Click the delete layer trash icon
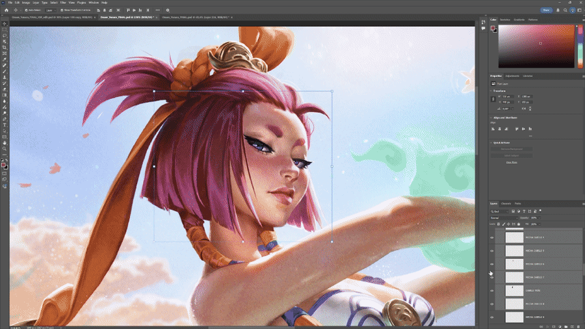The height and width of the screenshot is (329, 585). tap(578, 327)
